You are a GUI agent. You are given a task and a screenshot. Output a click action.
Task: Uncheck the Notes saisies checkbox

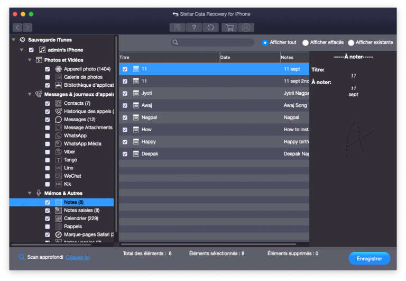tap(48, 211)
